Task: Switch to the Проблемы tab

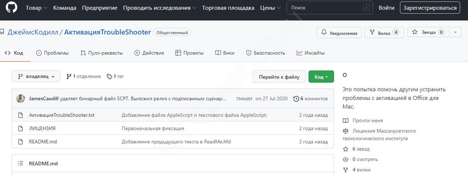Action: coord(52,53)
